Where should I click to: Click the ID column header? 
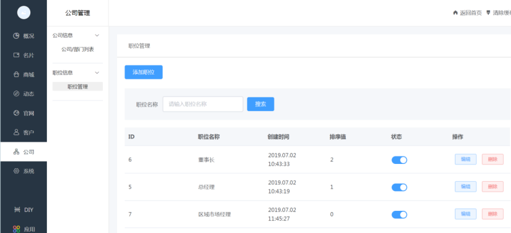[x=131, y=137]
